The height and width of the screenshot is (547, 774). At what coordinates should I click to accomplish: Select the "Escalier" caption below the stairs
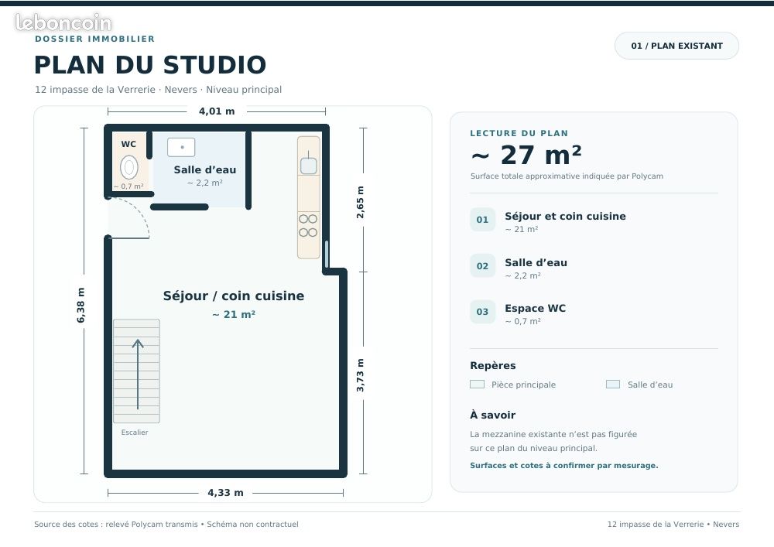[x=135, y=432]
